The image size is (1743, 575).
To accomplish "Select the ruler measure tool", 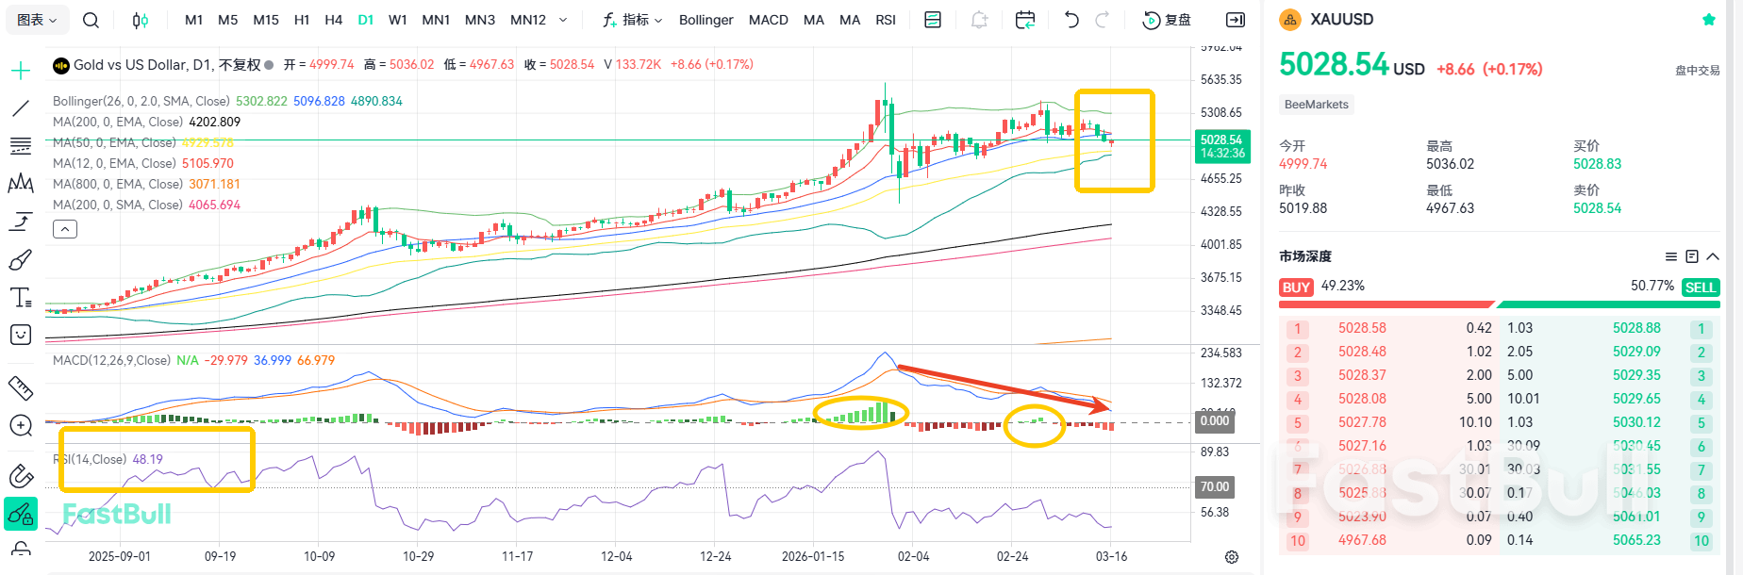I will click(x=21, y=387).
